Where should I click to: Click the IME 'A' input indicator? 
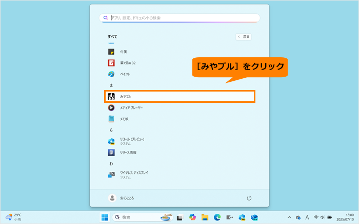pos(307,217)
